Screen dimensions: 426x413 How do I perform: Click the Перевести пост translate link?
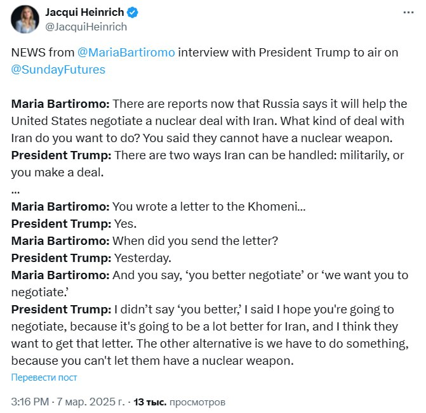[x=44, y=377]
